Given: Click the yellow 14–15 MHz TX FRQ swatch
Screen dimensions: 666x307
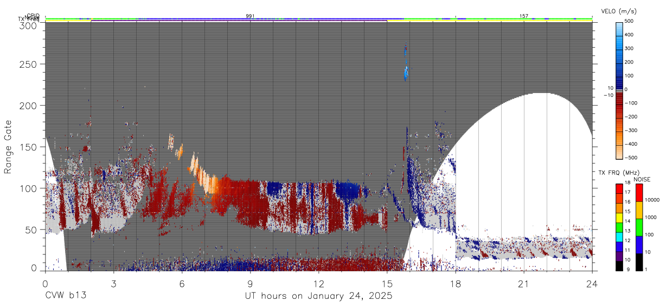Looking at the screenshot, I should click(619, 217).
